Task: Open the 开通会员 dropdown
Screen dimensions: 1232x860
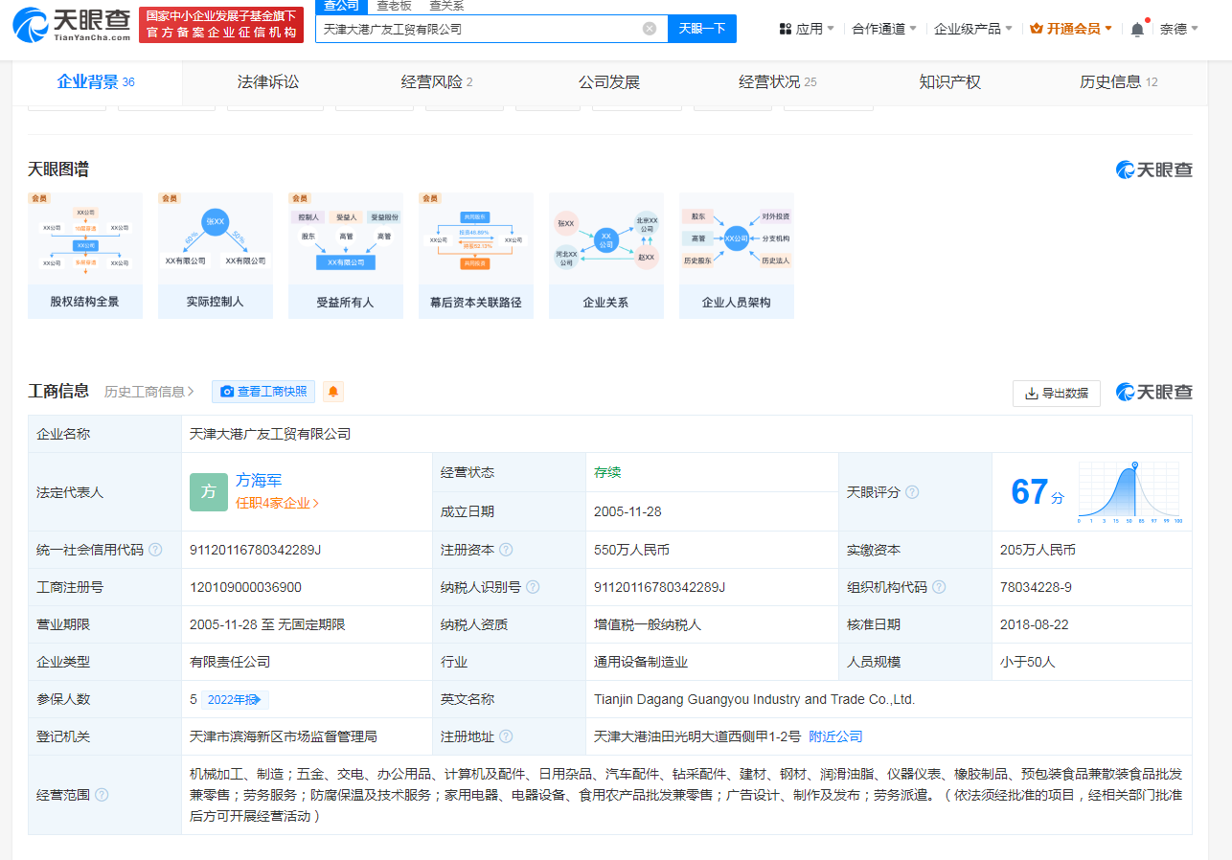Action: (x=1071, y=29)
